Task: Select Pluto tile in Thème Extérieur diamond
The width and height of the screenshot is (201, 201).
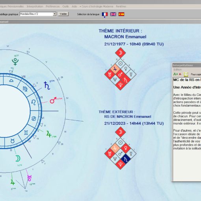Action: click(x=120, y=164)
